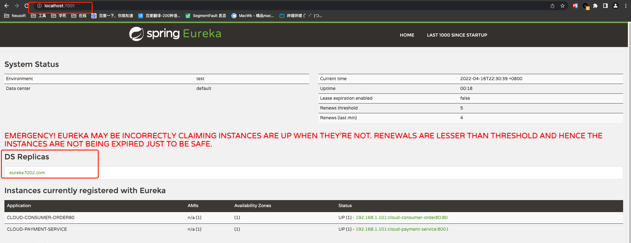Expand the 工具 bookmarks folder

[38, 16]
